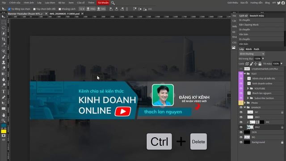The image size is (286, 161).
Task: Select the Move tool in left toolbar
Action: click(4, 17)
